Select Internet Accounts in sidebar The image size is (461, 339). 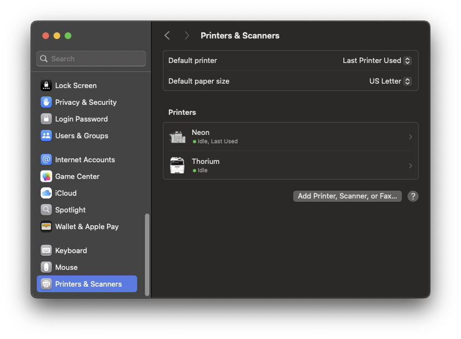point(87,159)
